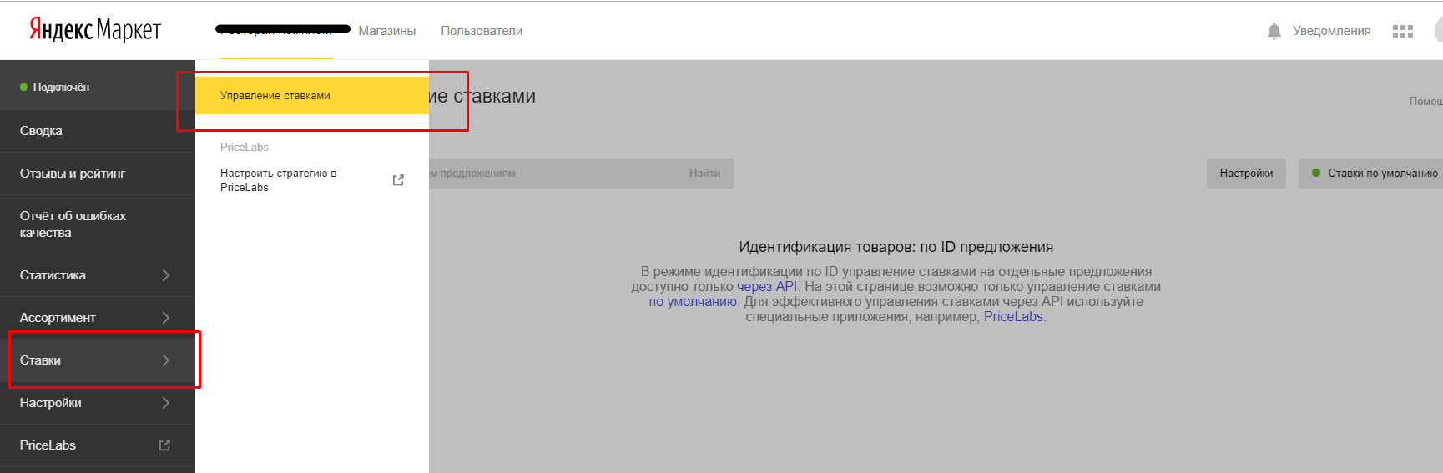The image size is (1443, 473).
Task: Click external link icon next to Настроить стратегию
Action: click(x=398, y=180)
